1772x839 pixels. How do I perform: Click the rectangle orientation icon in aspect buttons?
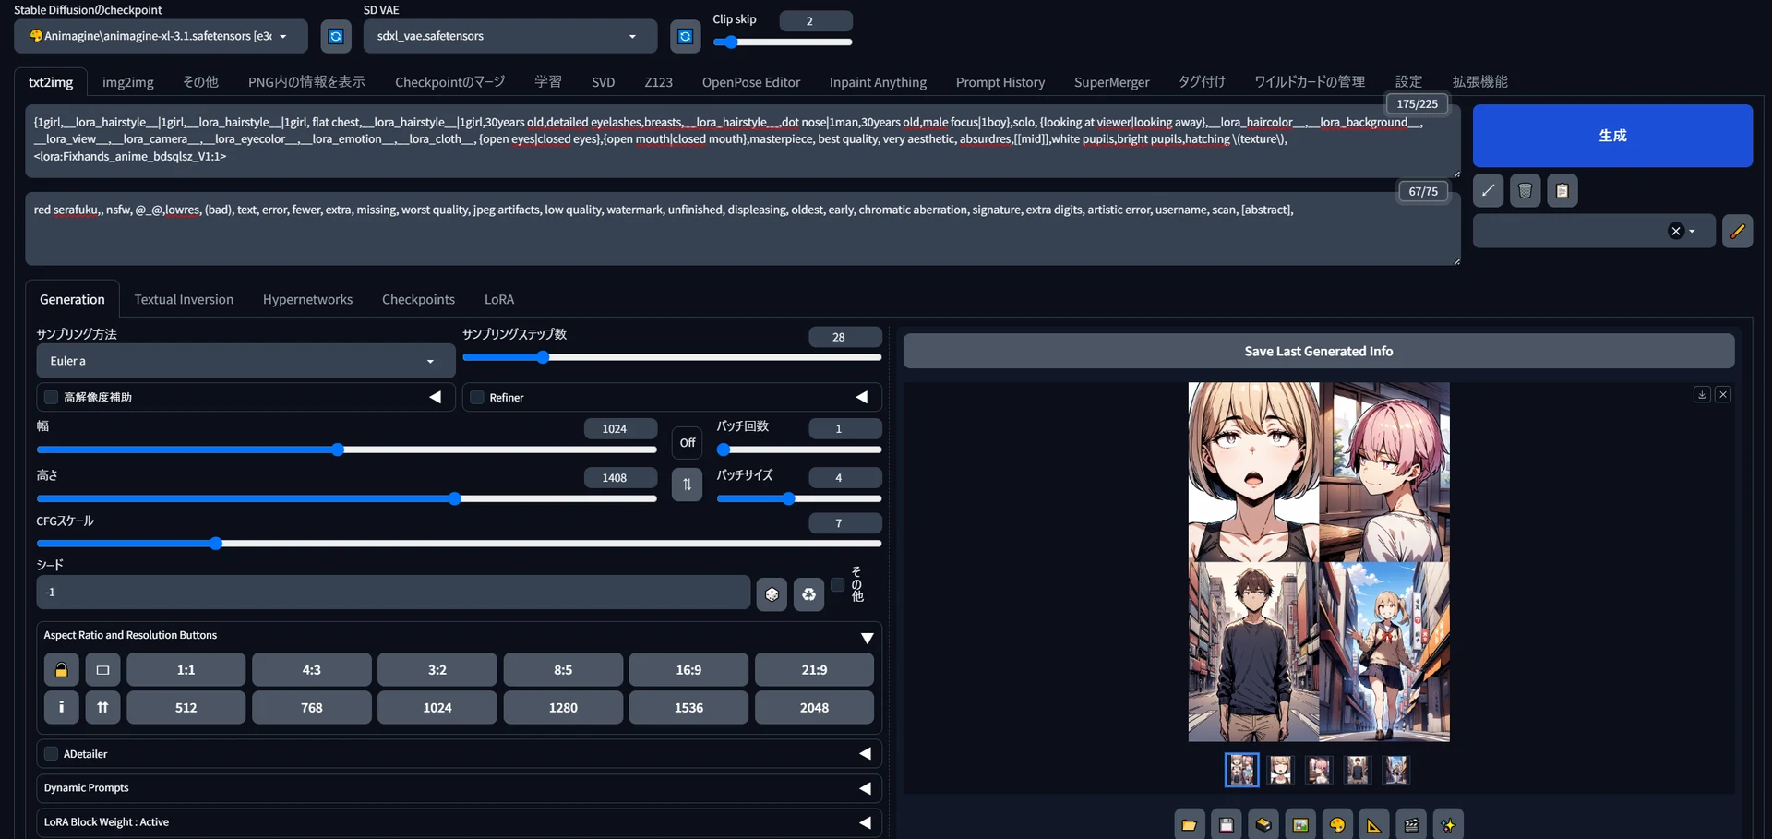(x=102, y=670)
